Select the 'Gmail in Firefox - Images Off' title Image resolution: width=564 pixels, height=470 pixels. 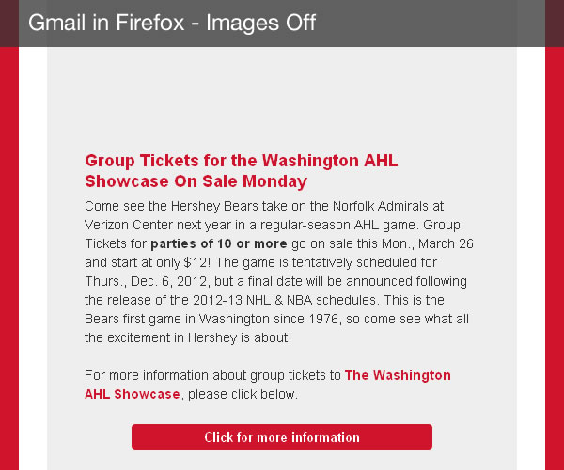click(x=172, y=23)
